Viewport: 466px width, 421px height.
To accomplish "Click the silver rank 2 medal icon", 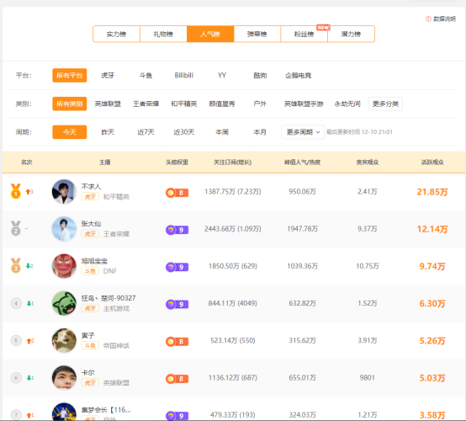I will 16,228.
